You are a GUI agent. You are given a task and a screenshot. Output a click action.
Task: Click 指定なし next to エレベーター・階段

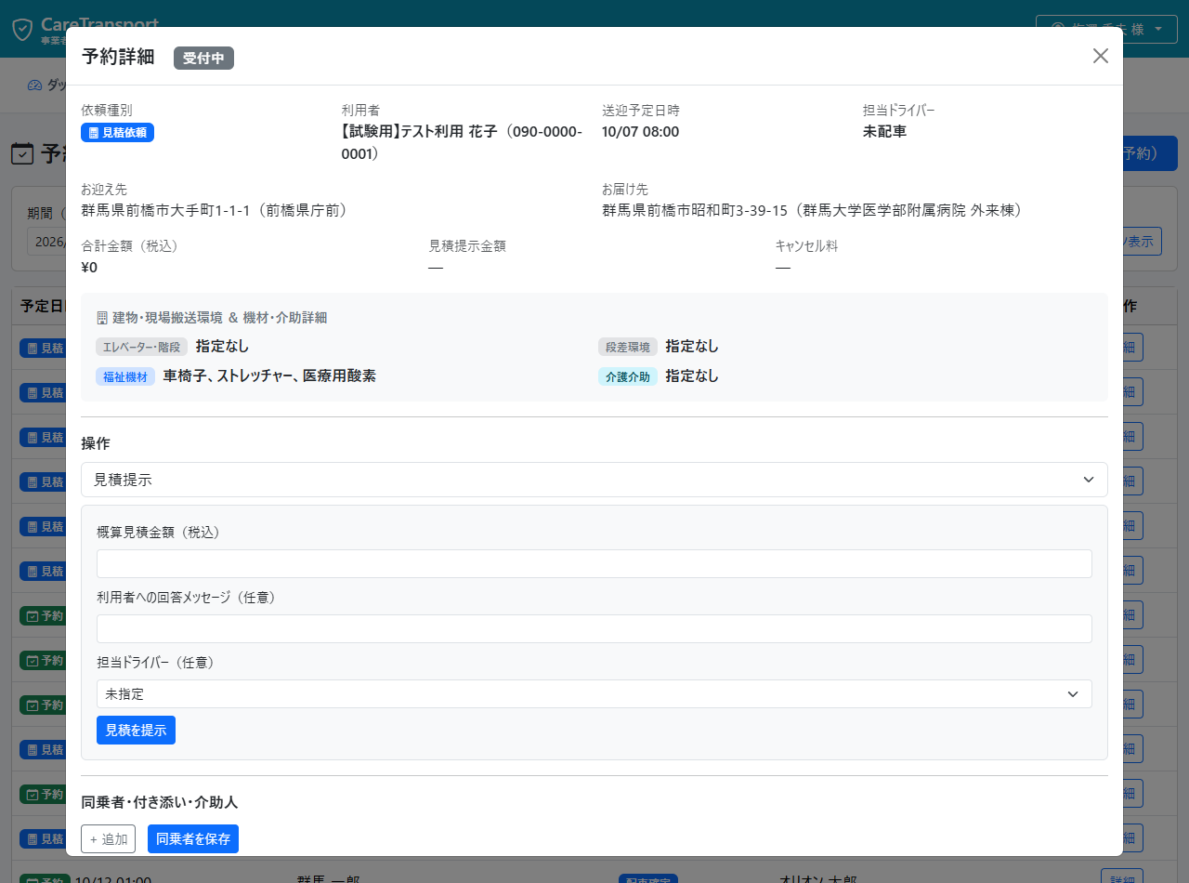coord(222,347)
